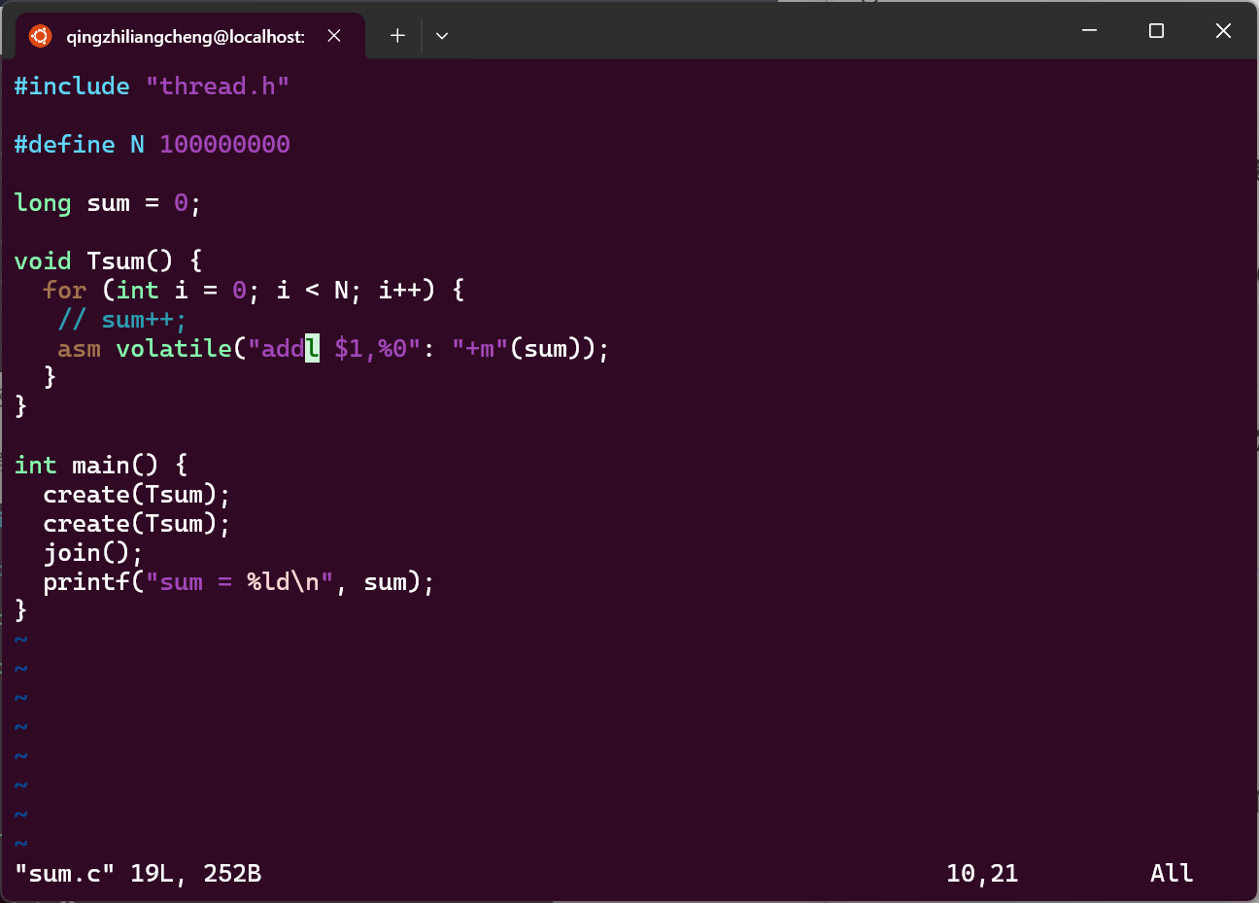This screenshot has width=1259, height=903.
Task: Click the "for" keyword in the loop
Action: (x=65, y=291)
